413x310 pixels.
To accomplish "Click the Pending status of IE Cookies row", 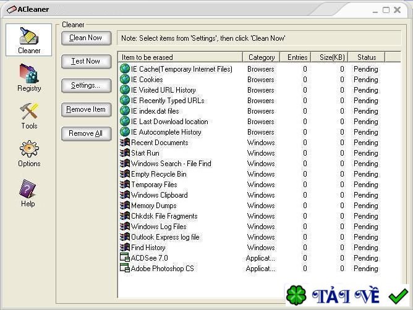I will click(365, 80).
